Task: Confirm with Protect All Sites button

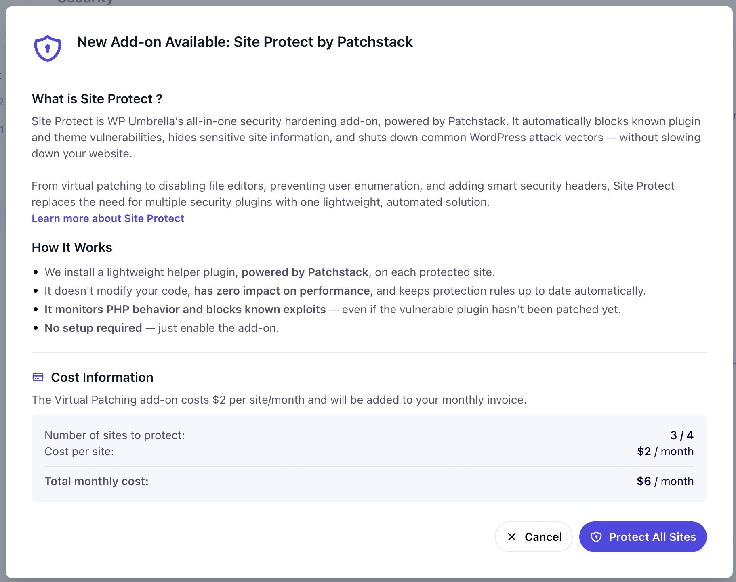Action: (643, 537)
